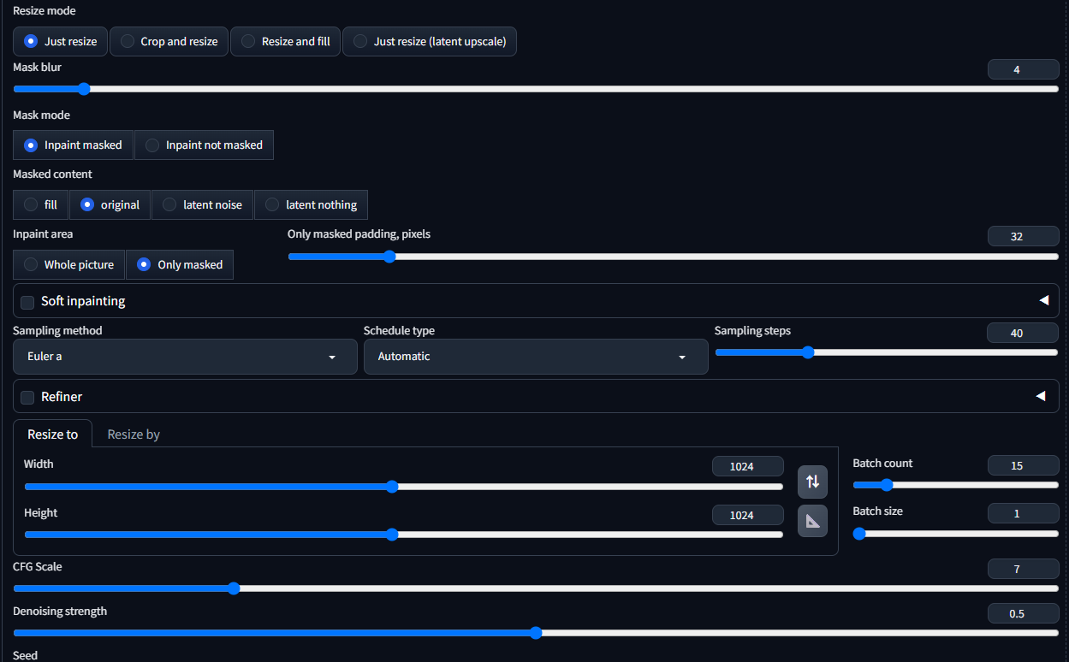Open the Sampling method dropdown
1069x662 pixels.
point(185,357)
